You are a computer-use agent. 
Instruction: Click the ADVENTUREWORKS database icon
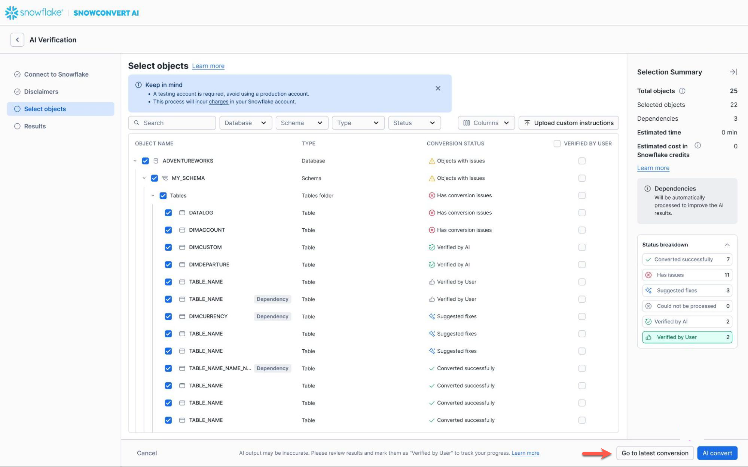156,161
